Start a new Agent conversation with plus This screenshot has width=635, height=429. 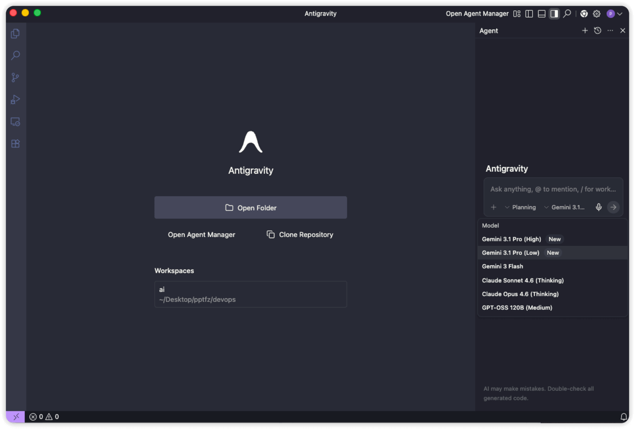tap(585, 31)
